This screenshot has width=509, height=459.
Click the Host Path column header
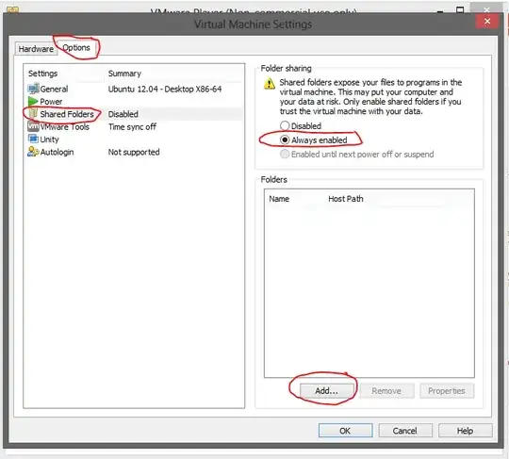click(x=346, y=199)
